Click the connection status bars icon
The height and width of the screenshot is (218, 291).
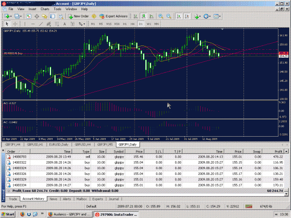pyautogui.click(x=249, y=206)
